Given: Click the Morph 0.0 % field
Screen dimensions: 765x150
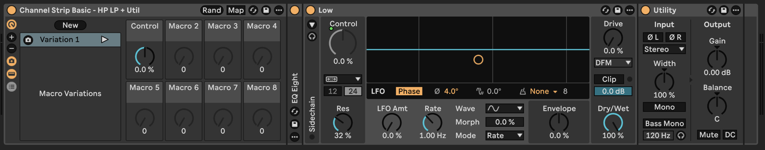Looking at the screenshot, I should click(x=504, y=122).
